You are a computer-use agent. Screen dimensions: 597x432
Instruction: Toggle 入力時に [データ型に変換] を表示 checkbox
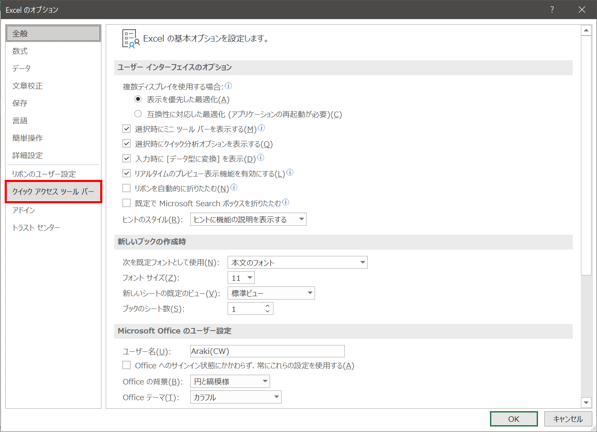[127, 158]
